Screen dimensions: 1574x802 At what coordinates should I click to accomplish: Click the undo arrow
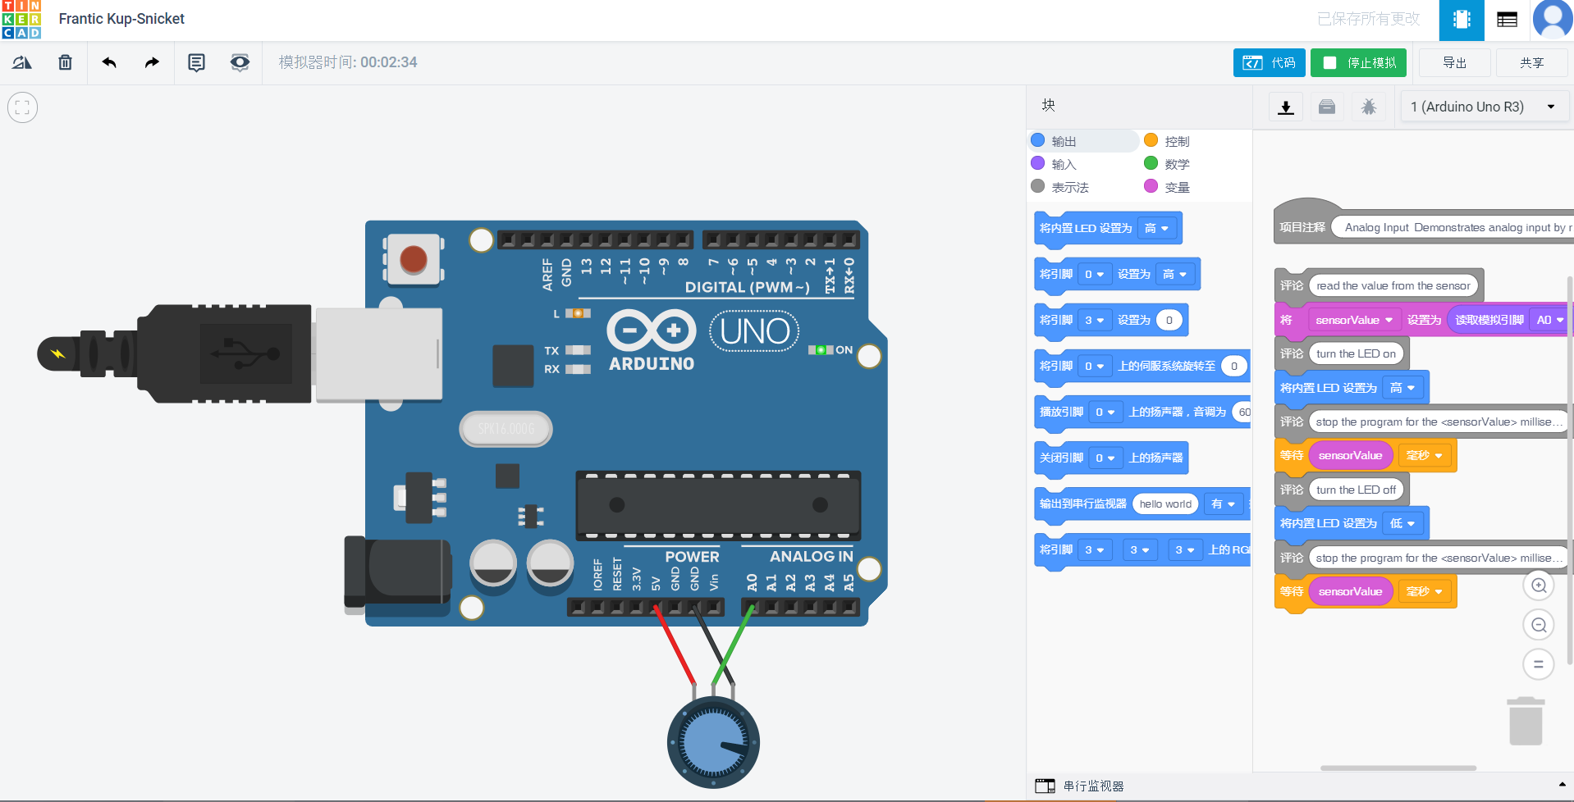(109, 62)
